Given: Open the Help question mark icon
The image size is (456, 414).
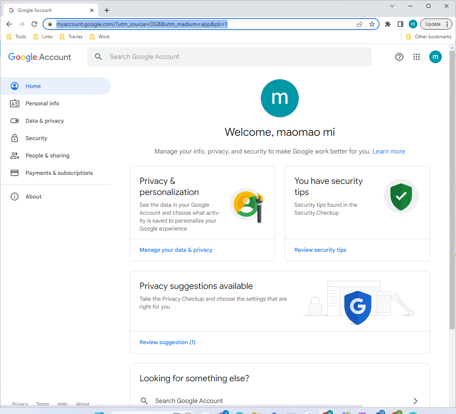Looking at the screenshot, I should (x=399, y=57).
